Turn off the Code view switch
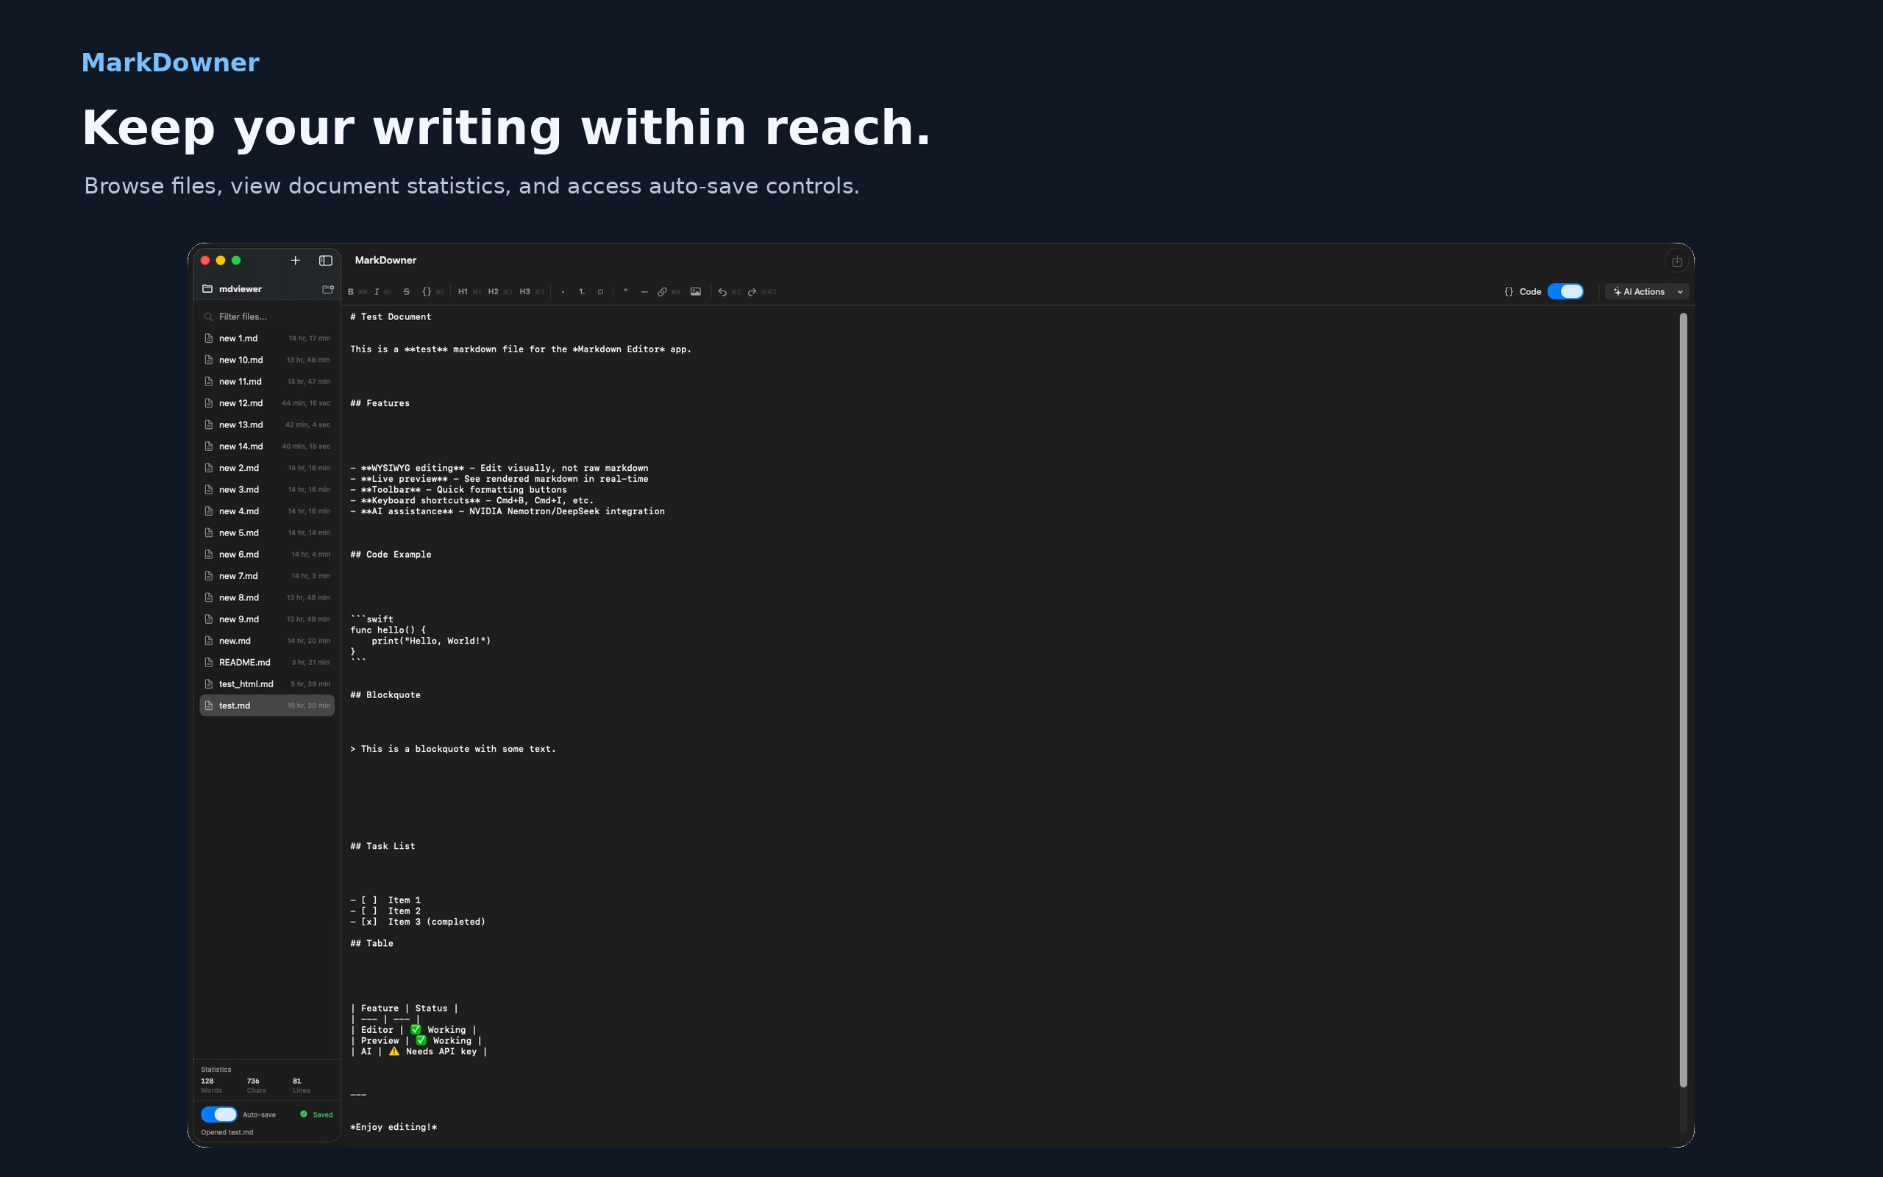The image size is (1883, 1177). click(x=1565, y=292)
